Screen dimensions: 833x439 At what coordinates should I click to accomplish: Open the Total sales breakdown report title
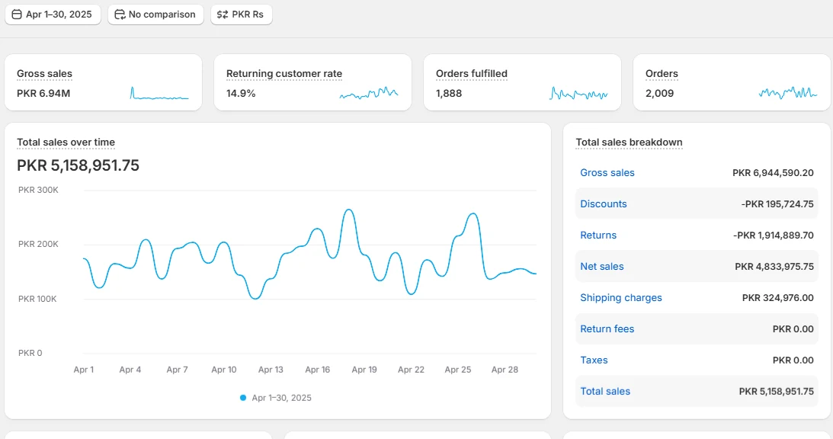[629, 143]
